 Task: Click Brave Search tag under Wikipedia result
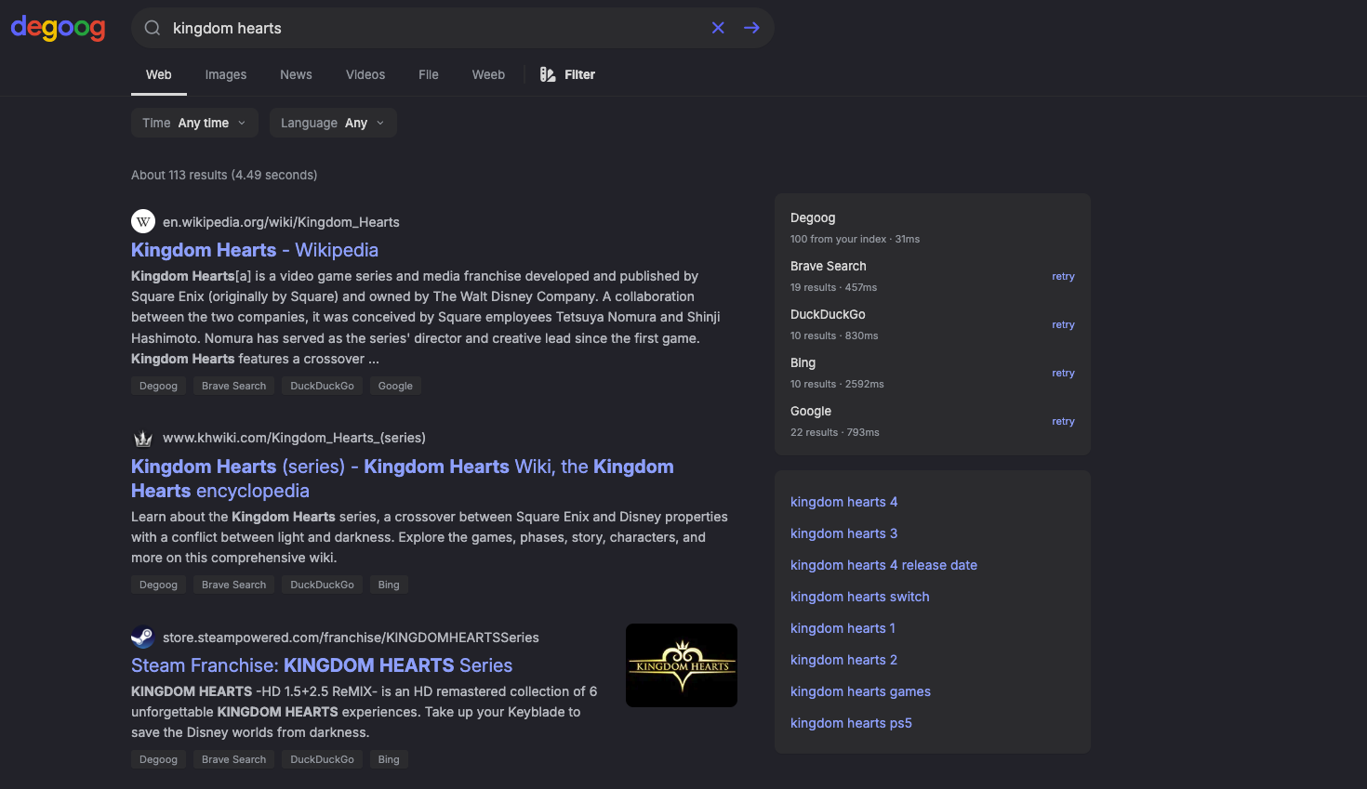233,386
